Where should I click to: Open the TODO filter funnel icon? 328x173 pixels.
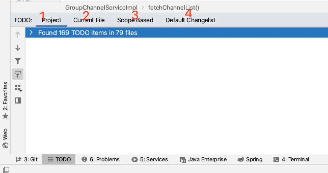pos(18,61)
